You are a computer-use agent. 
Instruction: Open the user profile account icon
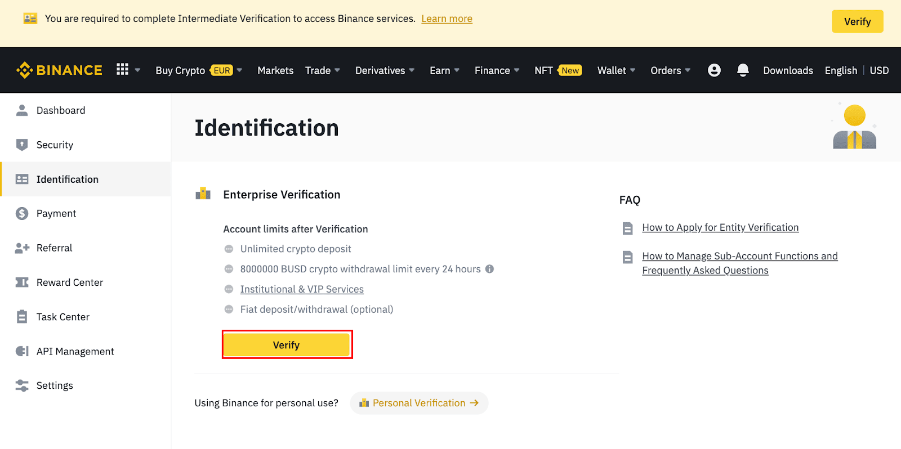coord(714,70)
